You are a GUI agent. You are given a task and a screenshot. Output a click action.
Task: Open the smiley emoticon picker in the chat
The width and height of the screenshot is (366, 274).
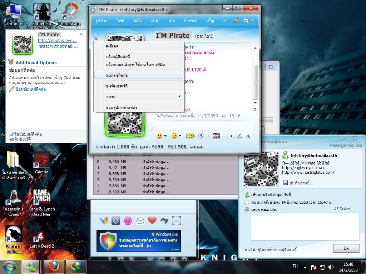(x=159, y=136)
